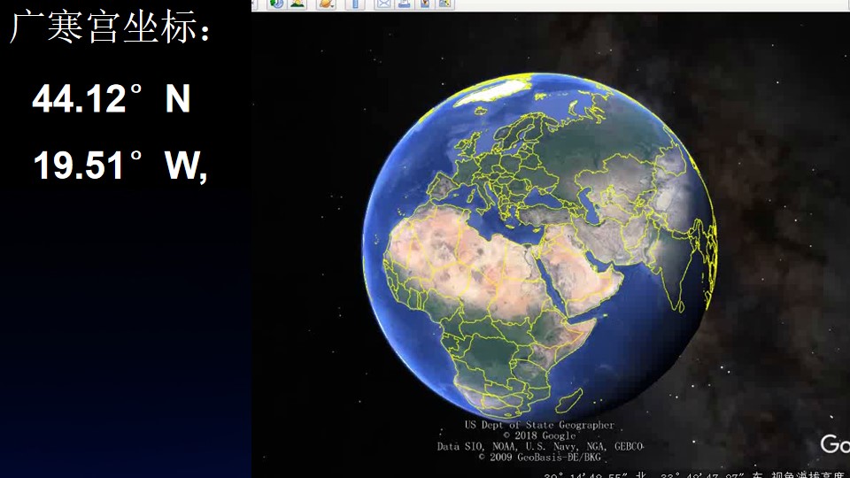Screen dimensions: 850x478
Task: Click the India peninsula on the globe
Action: [x=675, y=276]
